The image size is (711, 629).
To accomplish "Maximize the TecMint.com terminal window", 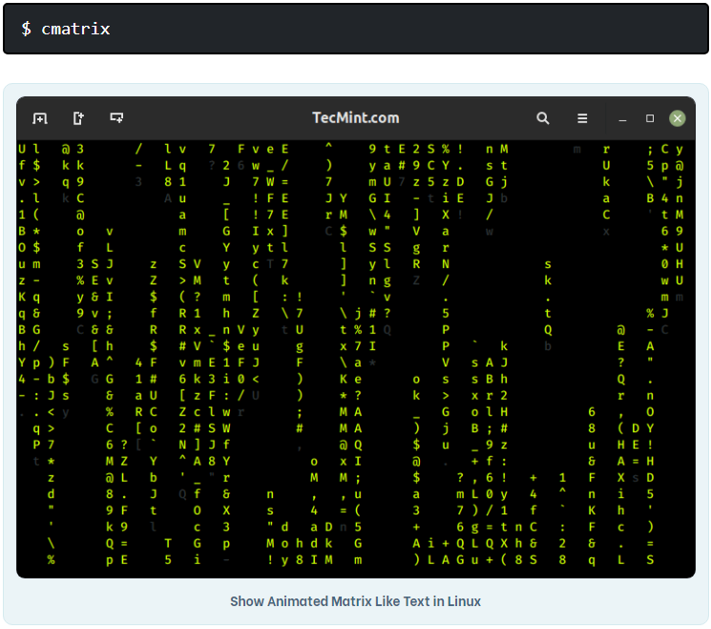I will pyautogui.click(x=650, y=118).
